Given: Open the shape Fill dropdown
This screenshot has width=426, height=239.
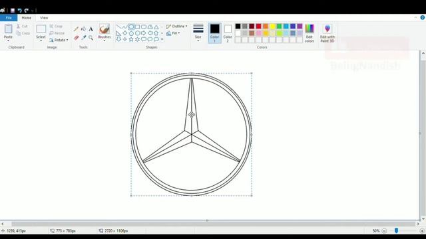Looking at the screenshot, I should 173,33.
